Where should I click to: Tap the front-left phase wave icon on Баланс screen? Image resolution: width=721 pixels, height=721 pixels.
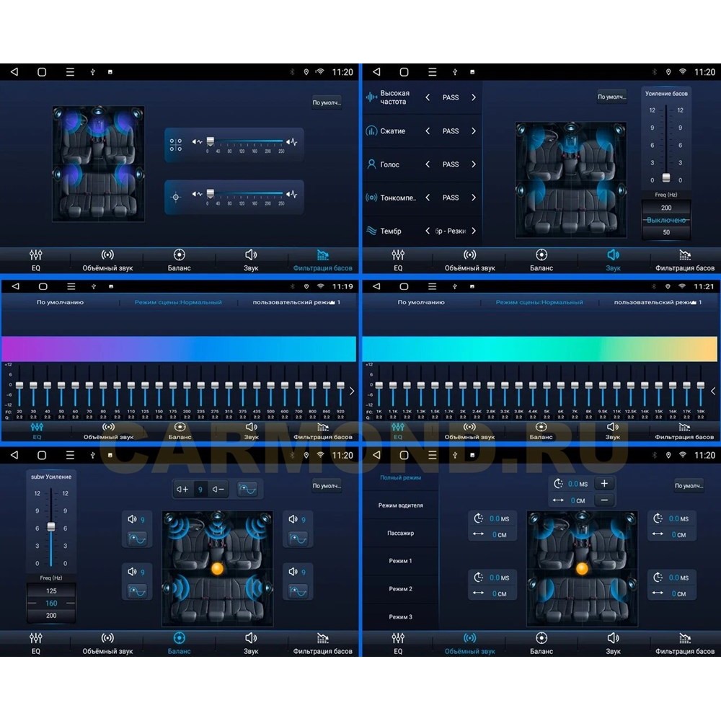[x=137, y=538]
